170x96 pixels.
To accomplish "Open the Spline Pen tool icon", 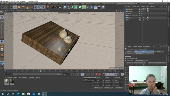I will point(69,7).
